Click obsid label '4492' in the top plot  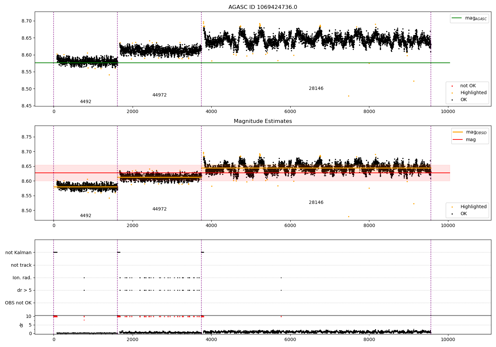(x=86, y=102)
